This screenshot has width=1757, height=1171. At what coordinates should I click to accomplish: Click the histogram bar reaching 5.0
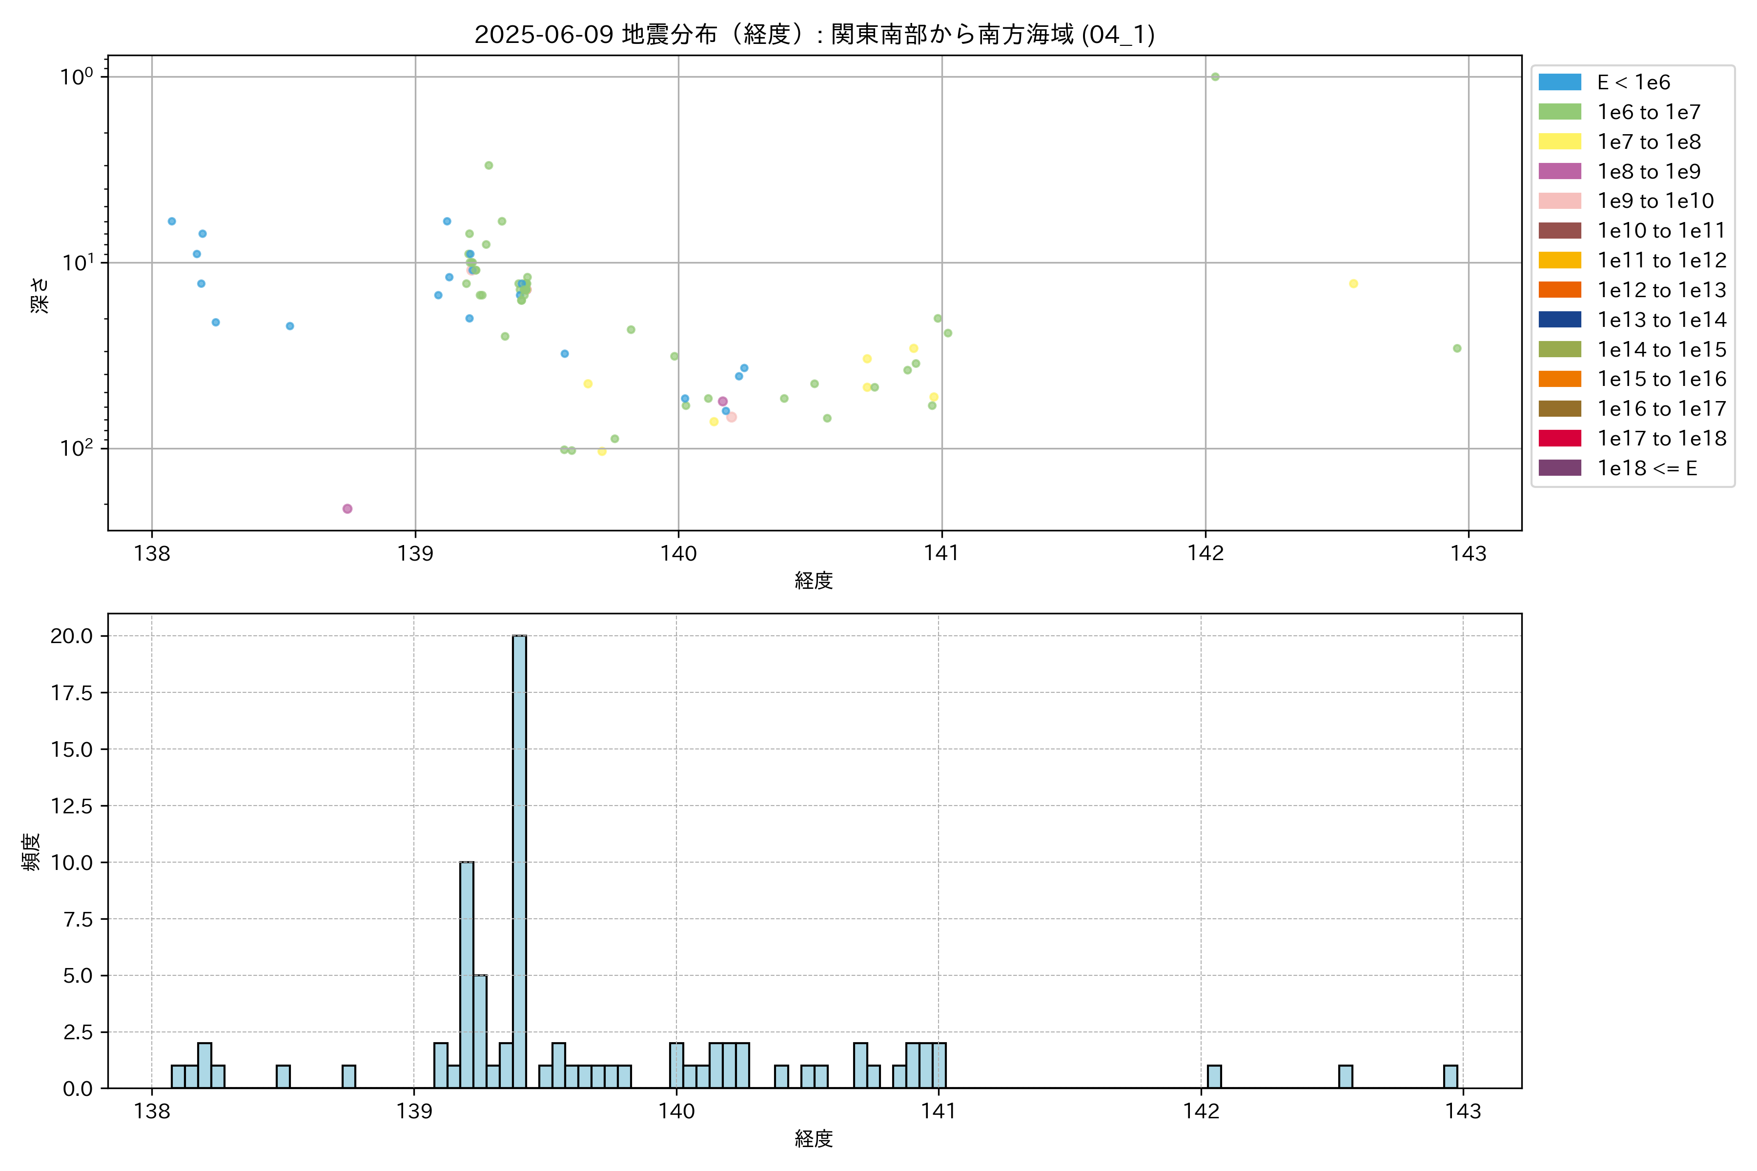coord(480,1030)
